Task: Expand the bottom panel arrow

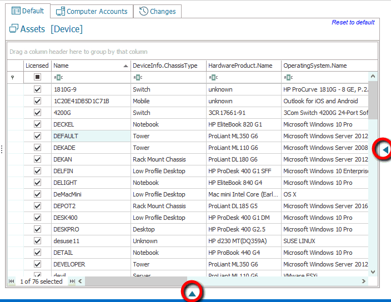Action: tap(192, 294)
